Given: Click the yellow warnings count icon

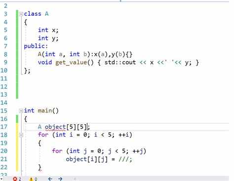Looking at the screenshot, I should pyautogui.click(x=31, y=179).
